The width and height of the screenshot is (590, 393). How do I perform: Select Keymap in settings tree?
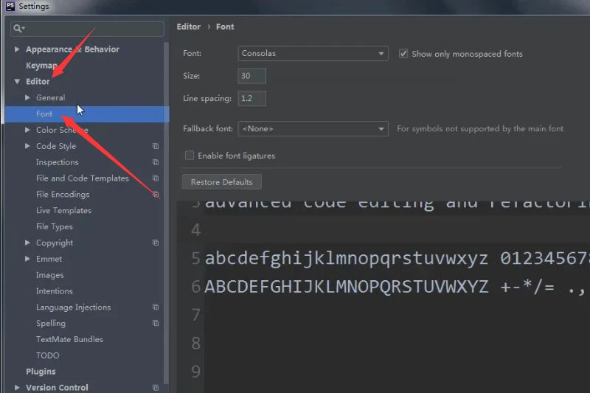point(41,66)
